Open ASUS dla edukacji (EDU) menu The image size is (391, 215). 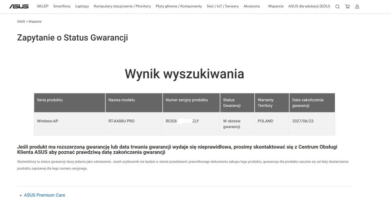(x=309, y=6)
